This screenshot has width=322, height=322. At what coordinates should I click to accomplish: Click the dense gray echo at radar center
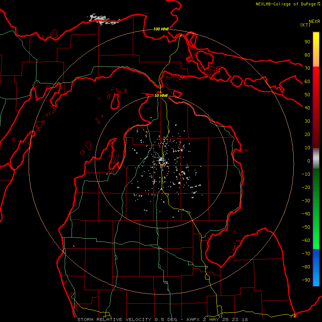point(161,159)
